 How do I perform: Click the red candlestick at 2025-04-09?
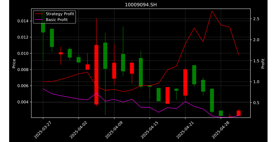pyautogui.click(x=114, y=71)
